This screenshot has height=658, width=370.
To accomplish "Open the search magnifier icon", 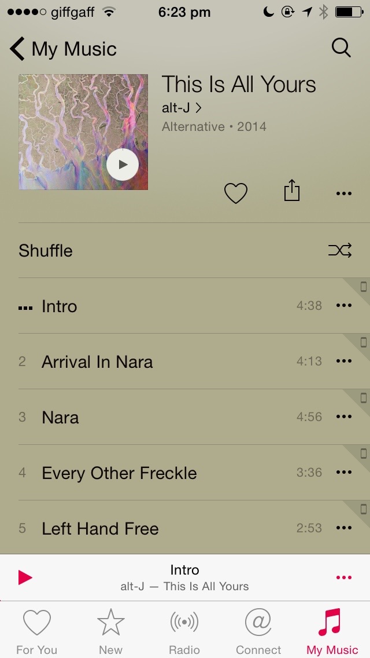I will [341, 48].
